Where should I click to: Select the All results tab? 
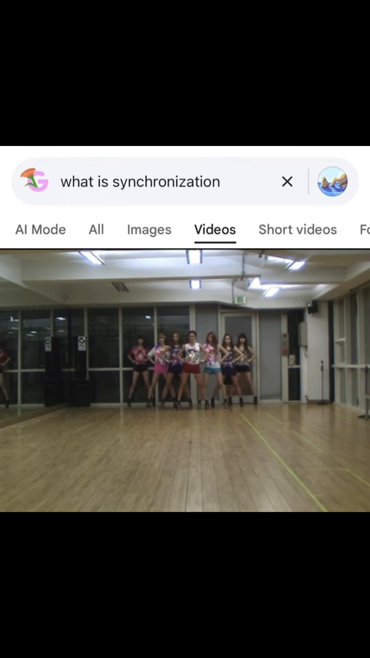tap(96, 229)
